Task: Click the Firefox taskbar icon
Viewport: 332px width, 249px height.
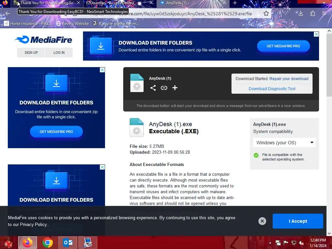Action: pos(28,243)
